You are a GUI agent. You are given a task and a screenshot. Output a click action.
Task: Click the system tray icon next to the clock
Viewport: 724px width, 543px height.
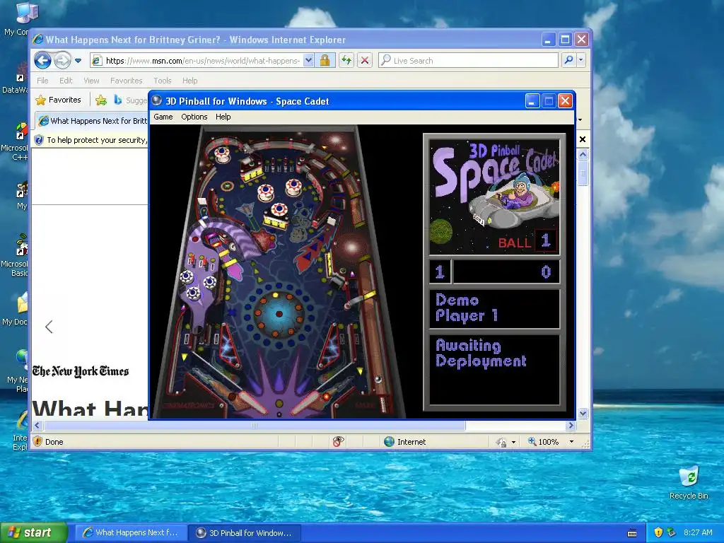(x=672, y=532)
